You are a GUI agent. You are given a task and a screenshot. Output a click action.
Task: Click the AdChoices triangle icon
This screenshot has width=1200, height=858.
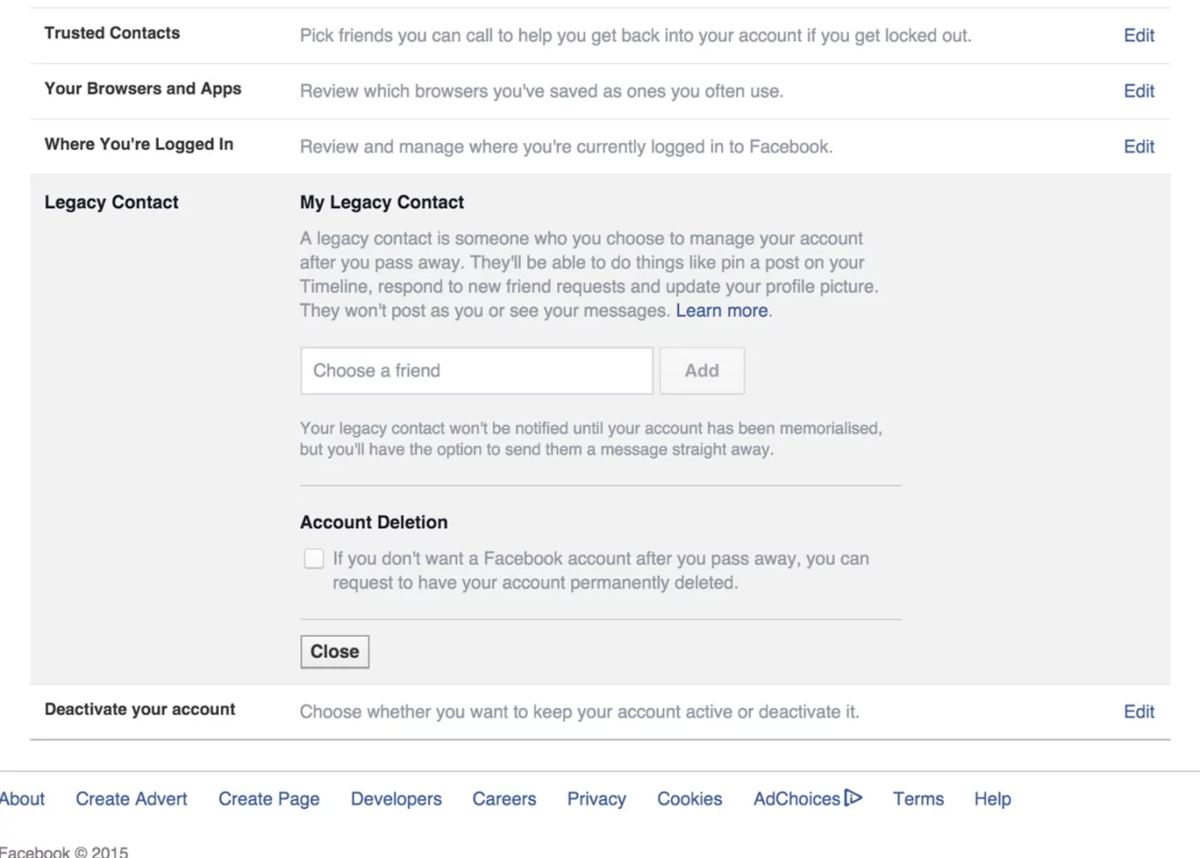click(853, 797)
